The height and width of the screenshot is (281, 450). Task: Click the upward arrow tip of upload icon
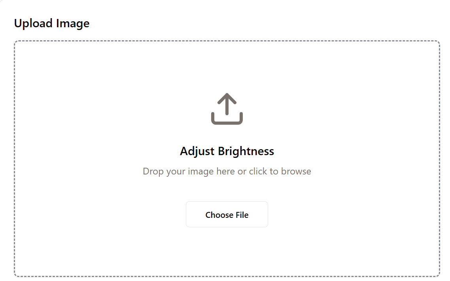227,95
